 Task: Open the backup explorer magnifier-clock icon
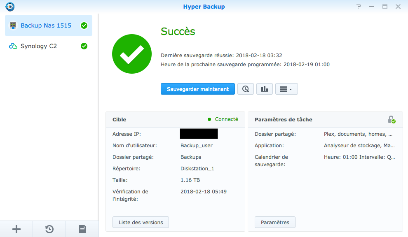point(246,89)
